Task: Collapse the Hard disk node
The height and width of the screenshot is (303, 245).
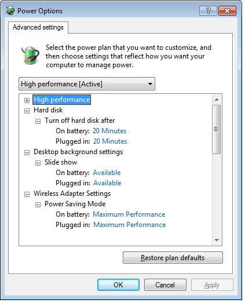Action: 27,111
